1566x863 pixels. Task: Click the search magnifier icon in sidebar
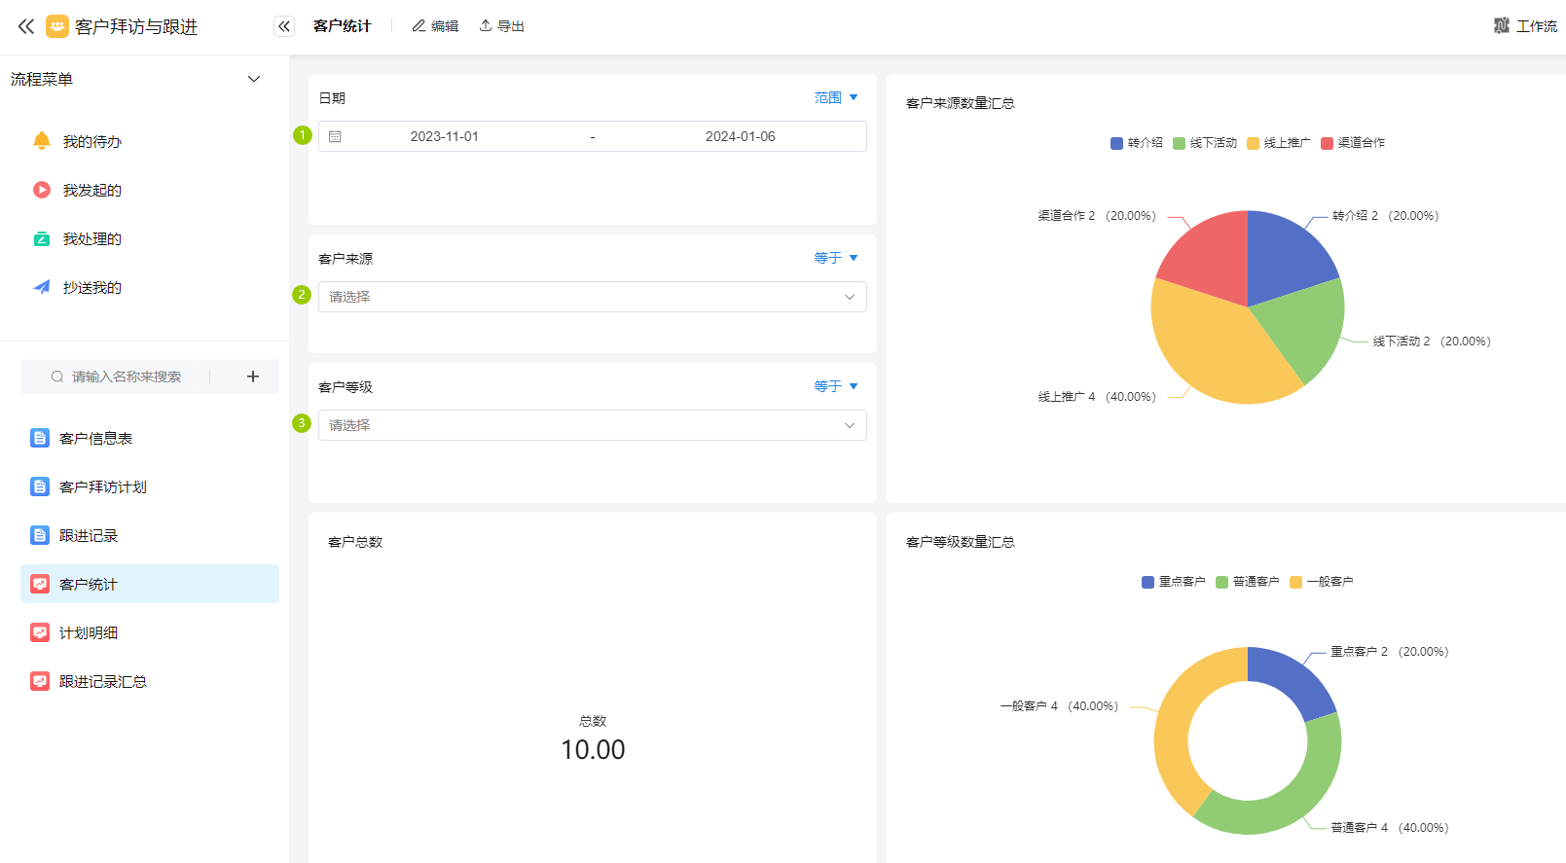point(57,377)
